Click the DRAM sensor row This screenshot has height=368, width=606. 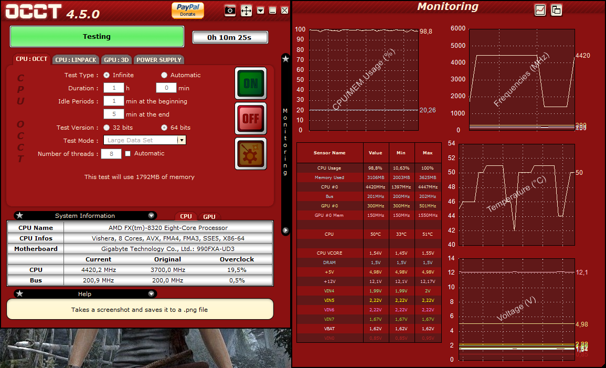click(x=369, y=262)
